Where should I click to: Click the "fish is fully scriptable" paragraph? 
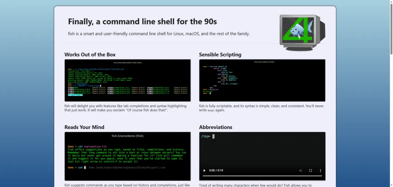[x=261, y=108]
